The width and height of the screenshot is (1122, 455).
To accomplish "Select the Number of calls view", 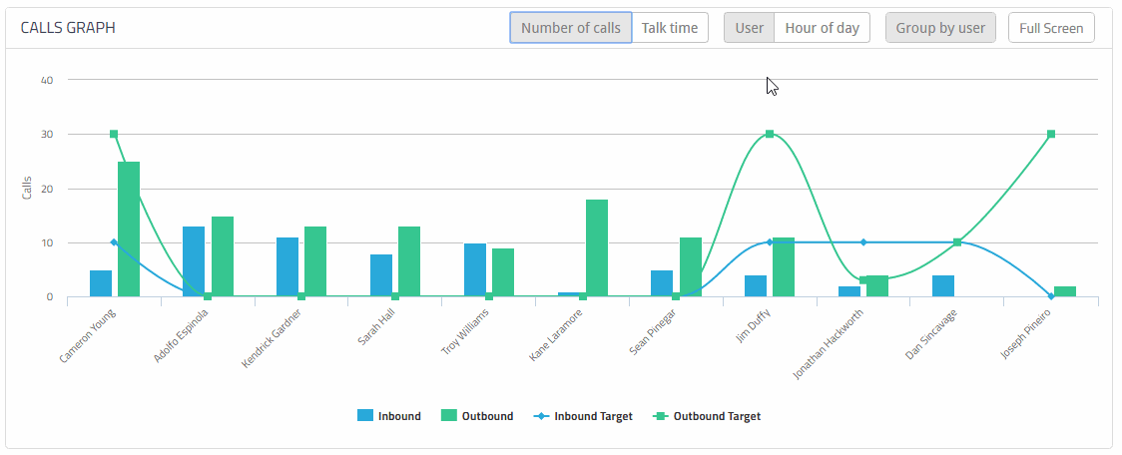I will tap(570, 28).
